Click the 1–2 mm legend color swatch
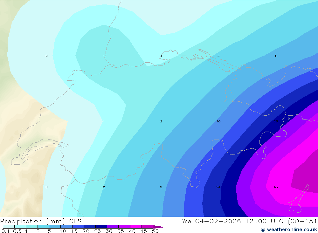 32,227
